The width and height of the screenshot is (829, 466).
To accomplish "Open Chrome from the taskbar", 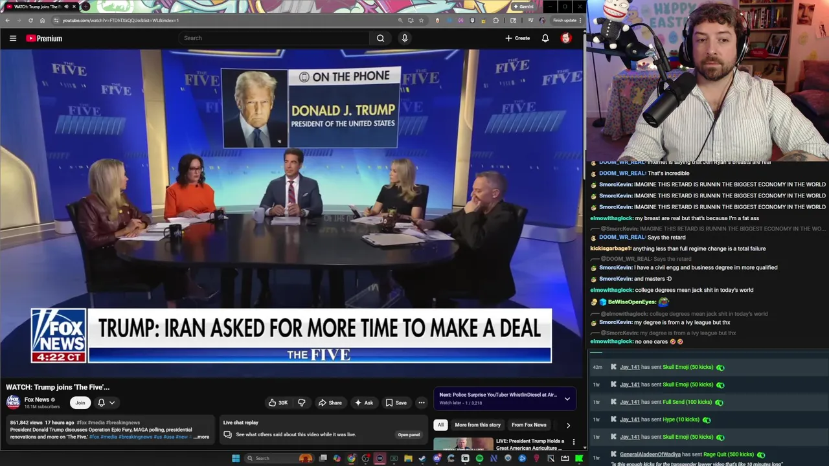I will coord(351,458).
